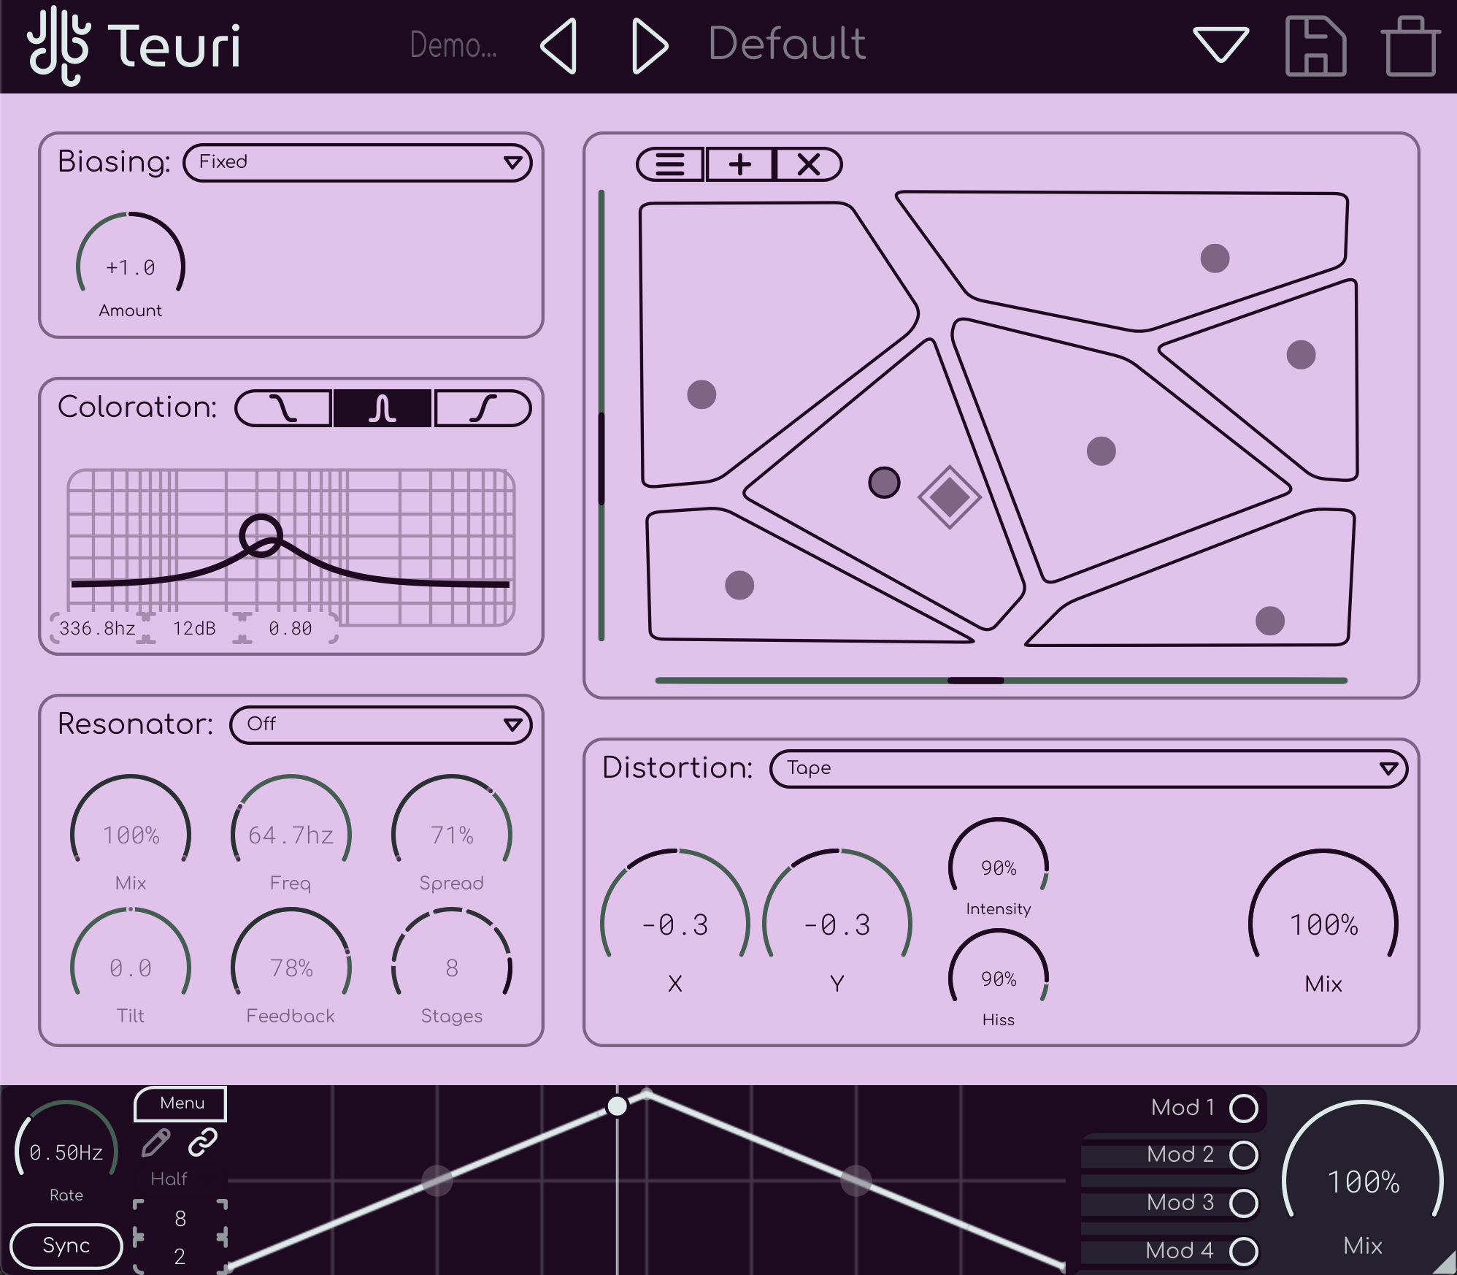Open the modulator Menu button
This screenshot has width=1457, height=1275.
(x=181, y=1103)
